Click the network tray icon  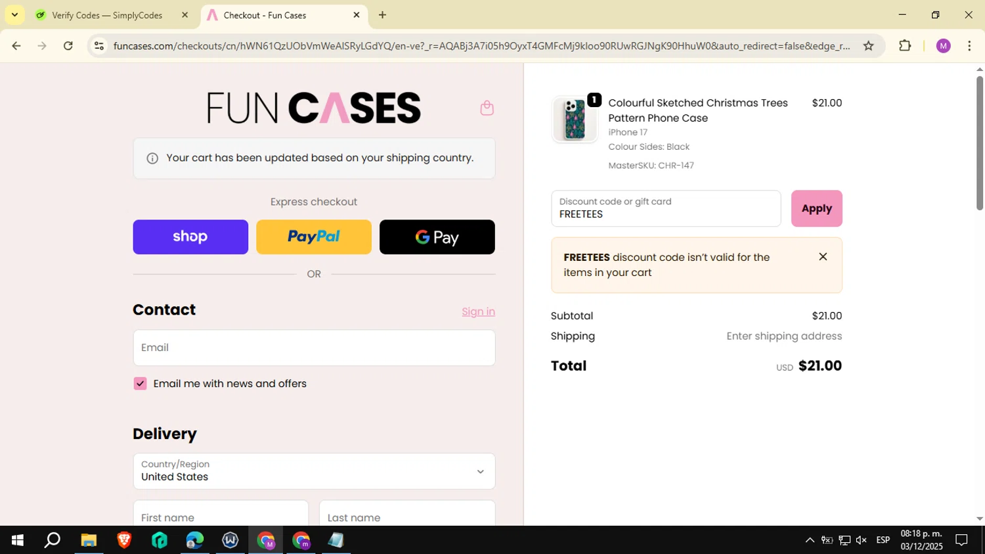tap(844, 540)
